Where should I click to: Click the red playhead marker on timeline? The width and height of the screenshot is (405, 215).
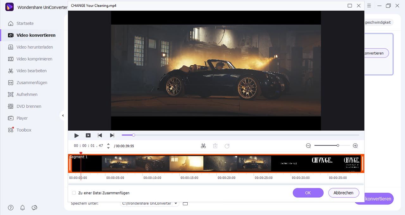81,153
